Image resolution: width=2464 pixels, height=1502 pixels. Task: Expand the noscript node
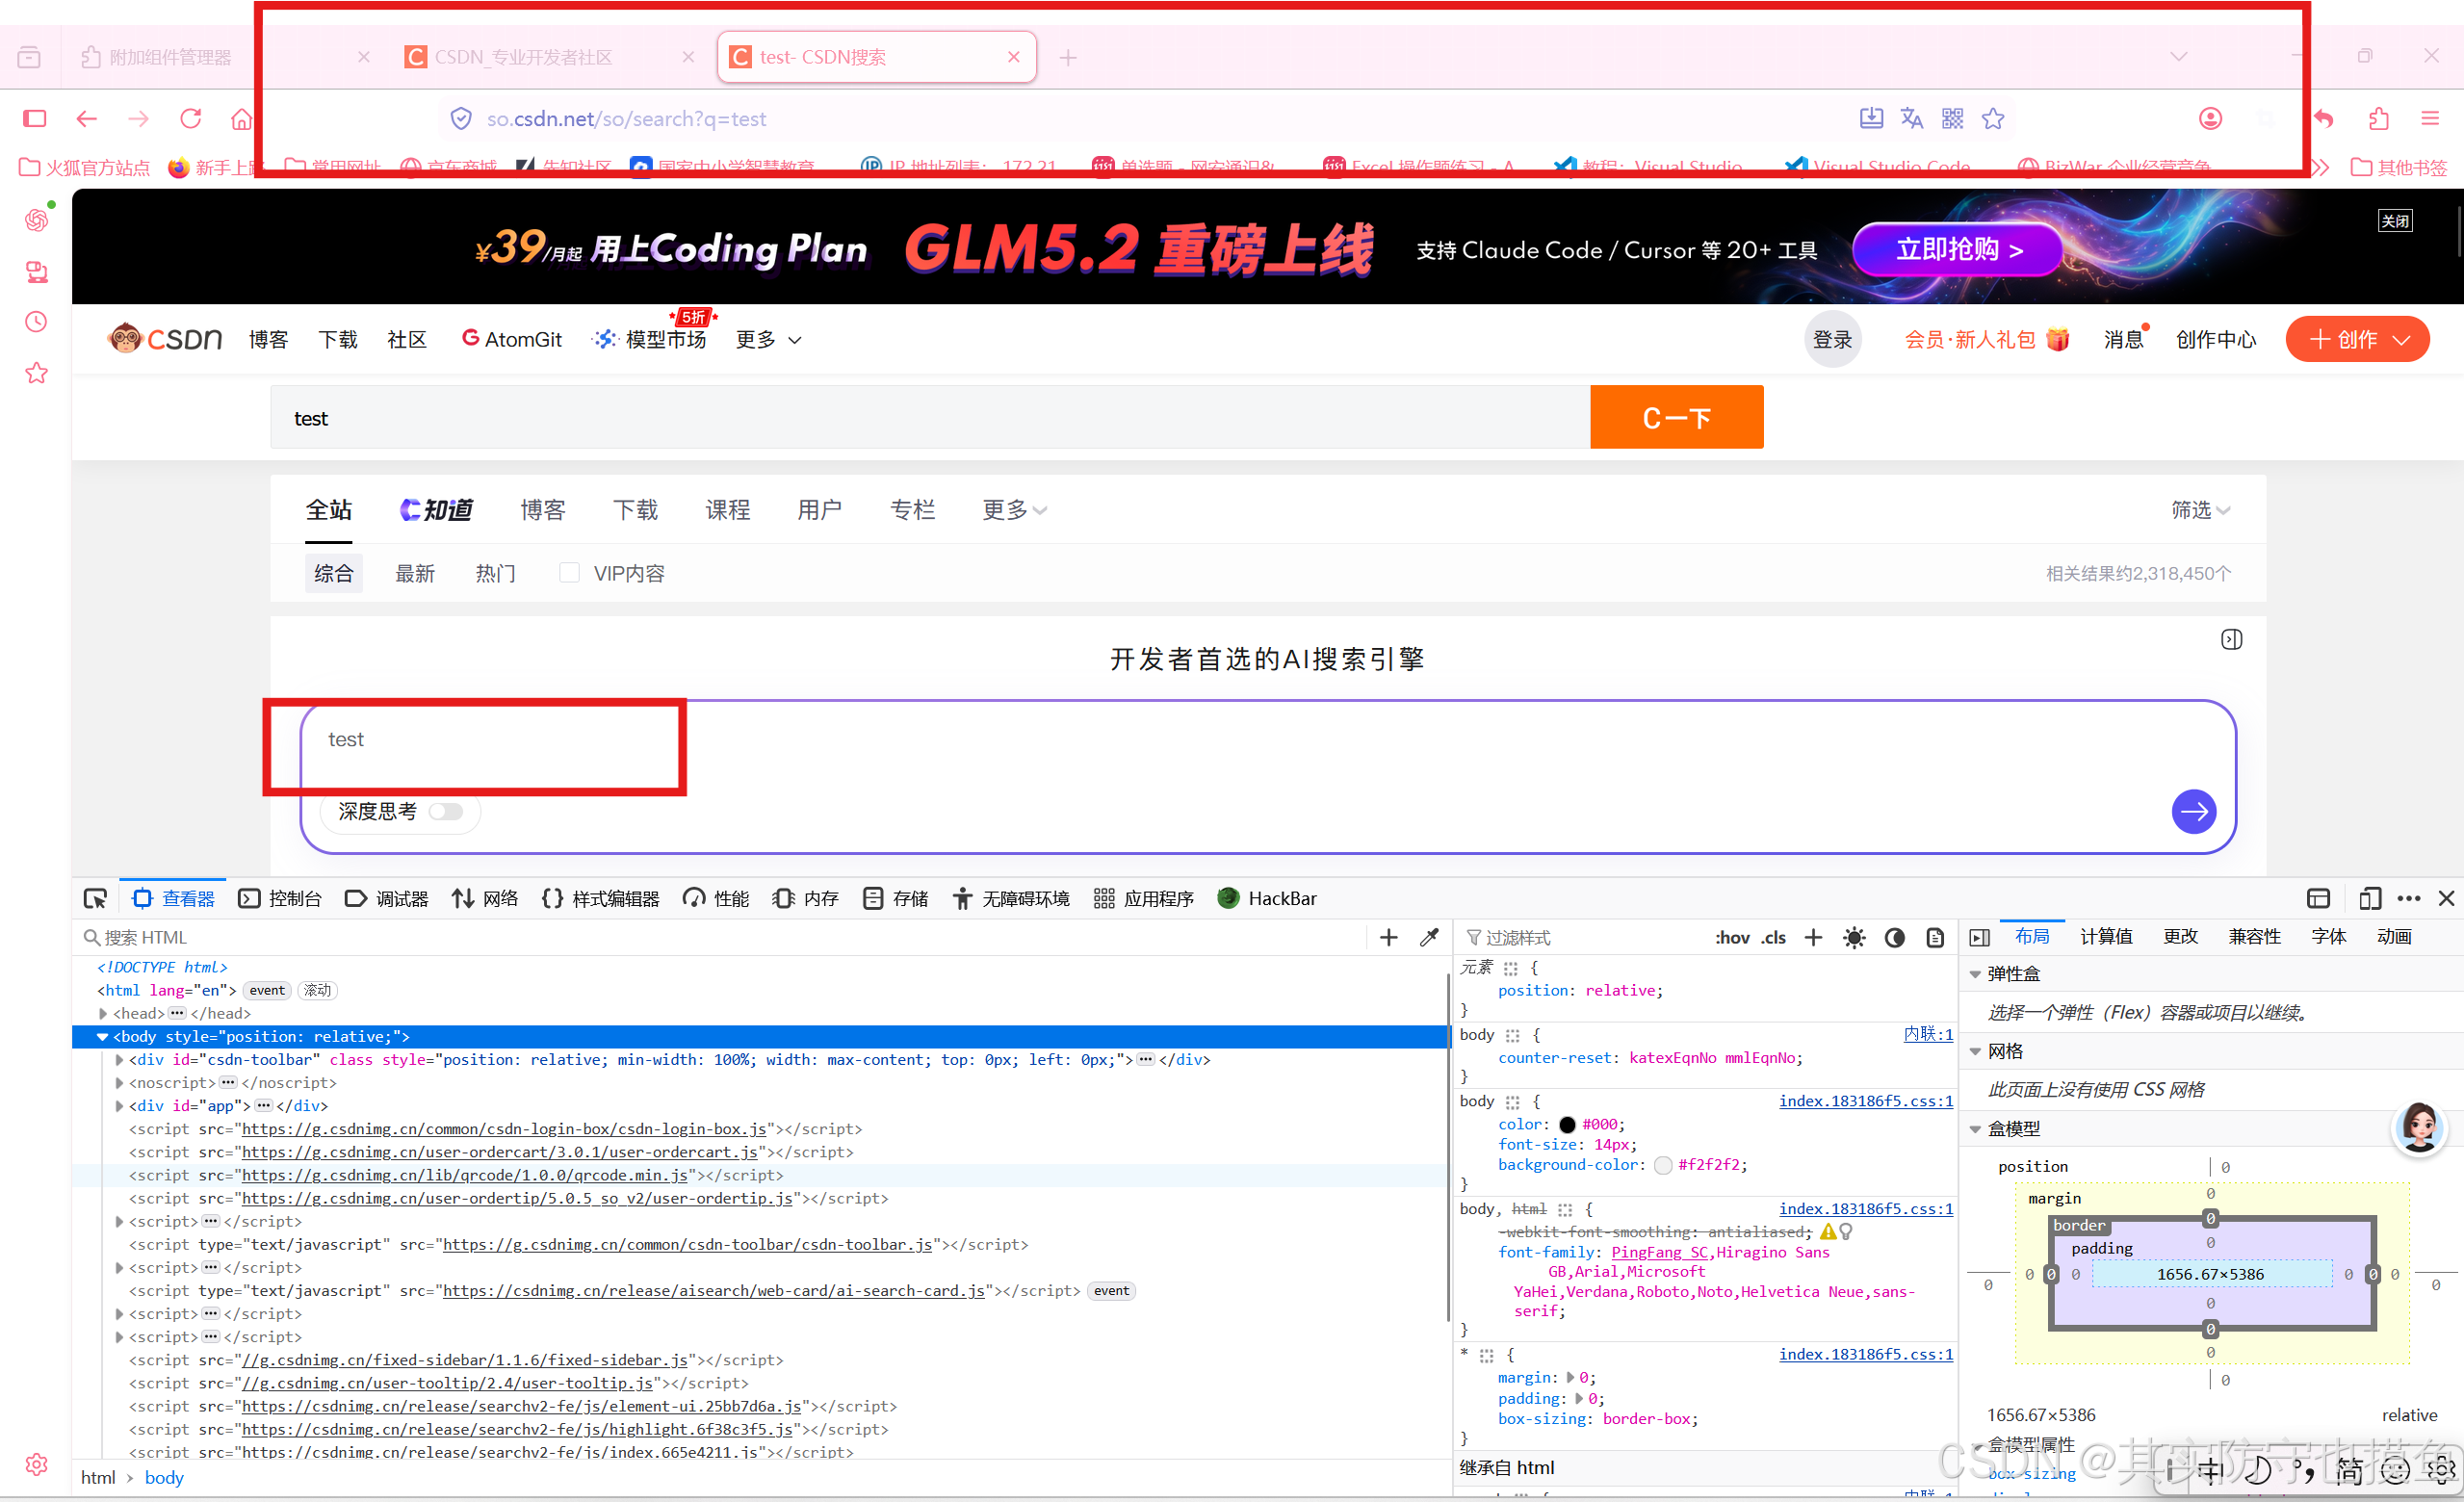pyautogui.click(x=119, y=1082)
